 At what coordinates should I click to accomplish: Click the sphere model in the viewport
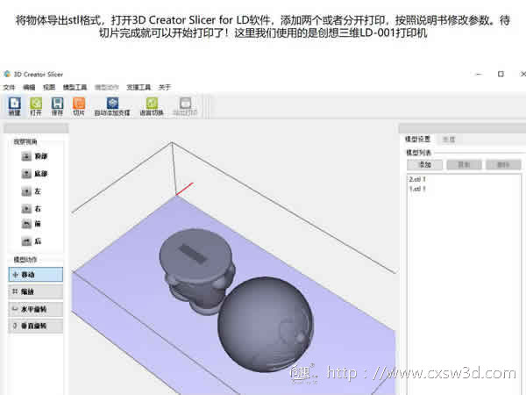click(x=265, y=324)
